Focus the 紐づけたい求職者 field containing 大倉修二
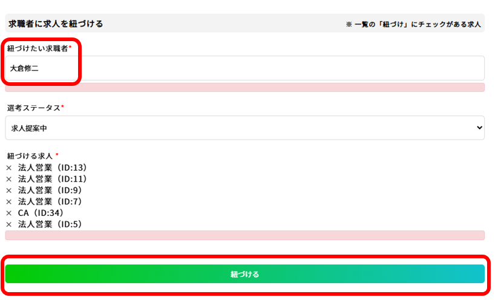 [x=244, y=68]
